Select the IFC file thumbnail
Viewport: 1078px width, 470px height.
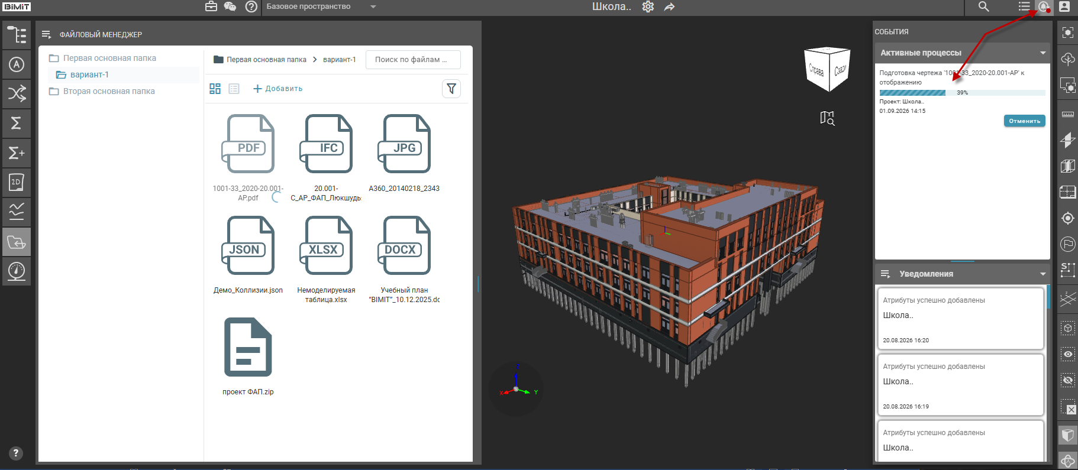(326, 144)
